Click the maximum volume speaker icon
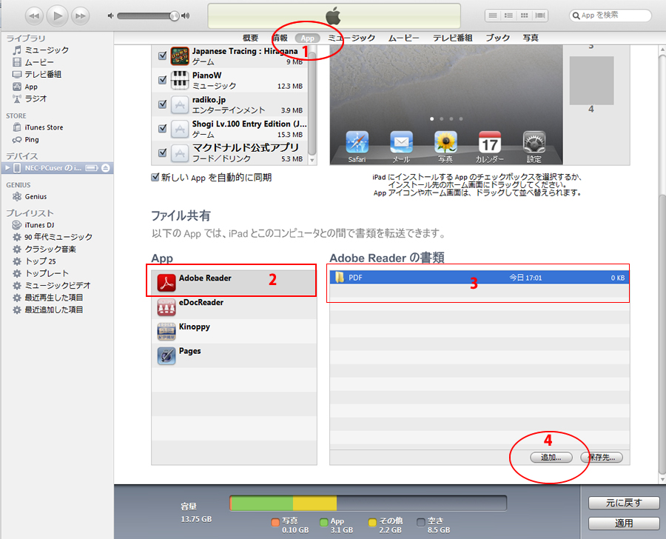Screen dimensions: 666x539 click(x=185, y=16)
